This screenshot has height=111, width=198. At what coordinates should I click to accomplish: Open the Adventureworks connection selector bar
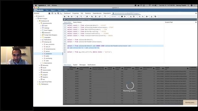[x=80, y=20]
